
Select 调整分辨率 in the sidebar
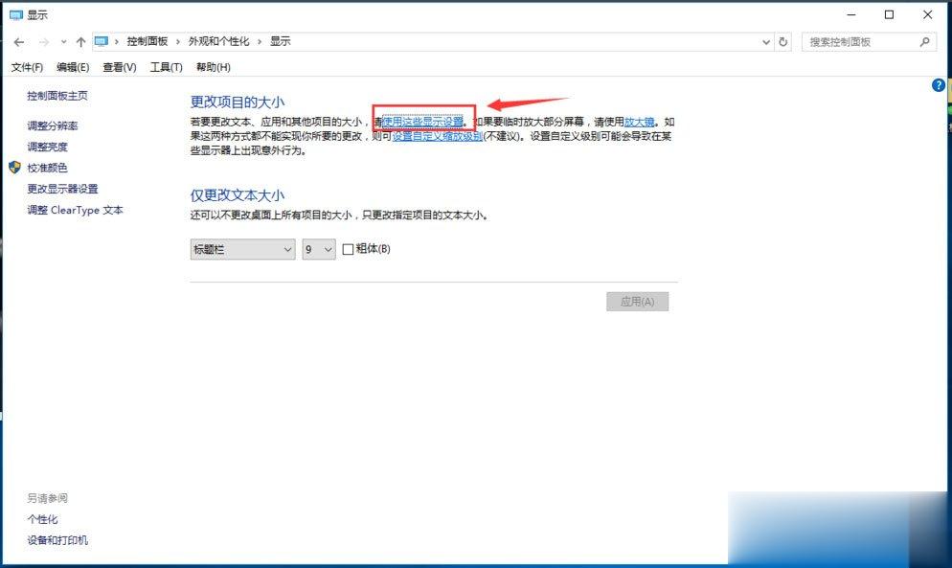[x=53, y=125]
